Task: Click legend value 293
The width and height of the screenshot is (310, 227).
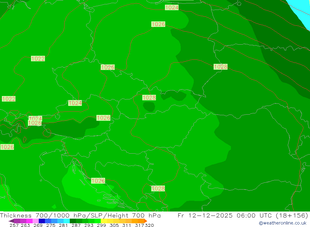Action: point(89,225)
